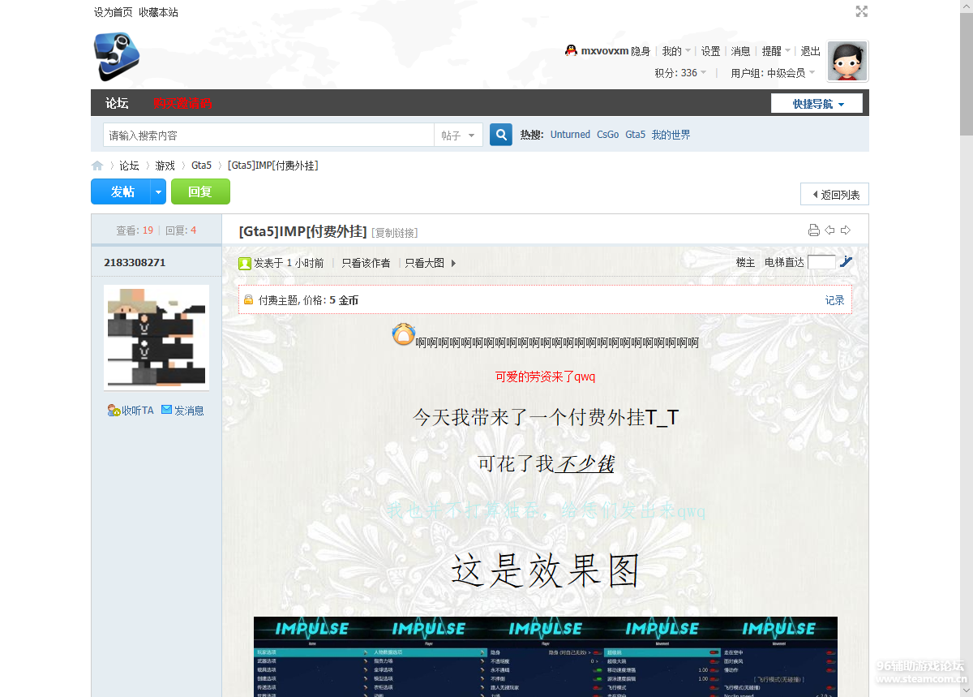Open the 帖子 search type dropdown
Image resolution: width=973 pixels, height=697 pixels.
click(x=459, y=135)
